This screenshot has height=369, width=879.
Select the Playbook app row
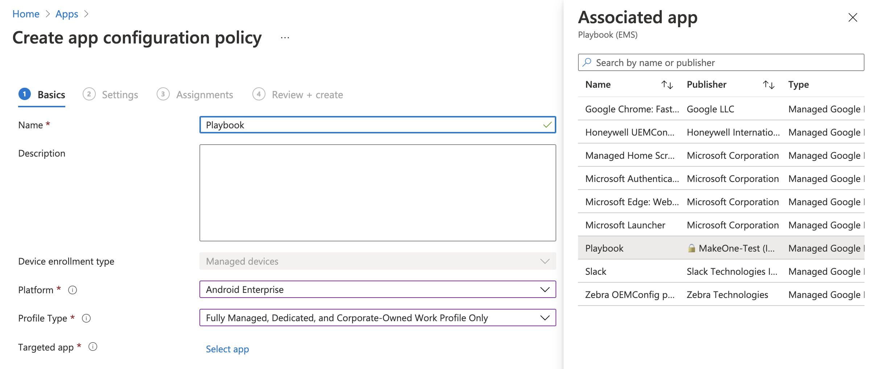[x=721, y=248]
